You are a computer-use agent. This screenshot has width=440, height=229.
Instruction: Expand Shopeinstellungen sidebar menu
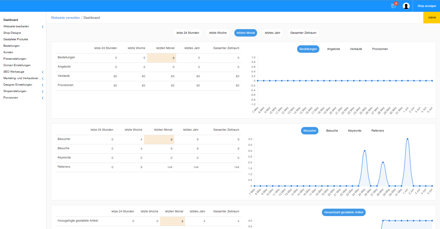[x=43, y=91]
